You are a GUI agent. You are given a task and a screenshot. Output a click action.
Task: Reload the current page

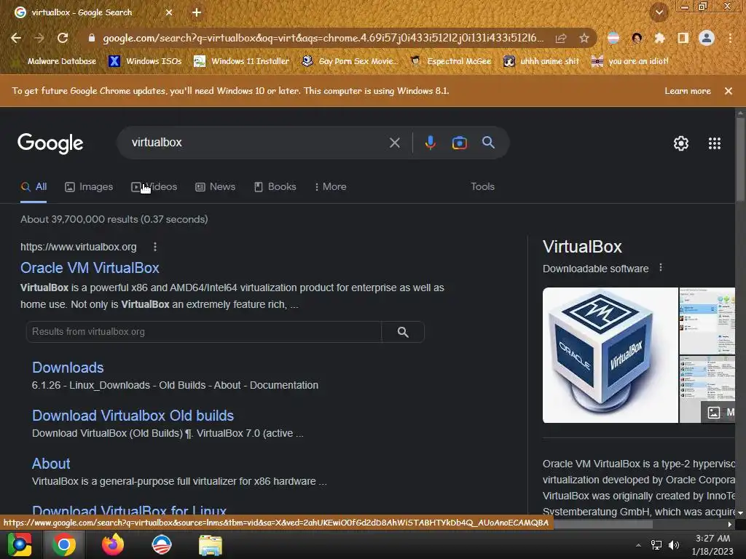coord(63,38)
